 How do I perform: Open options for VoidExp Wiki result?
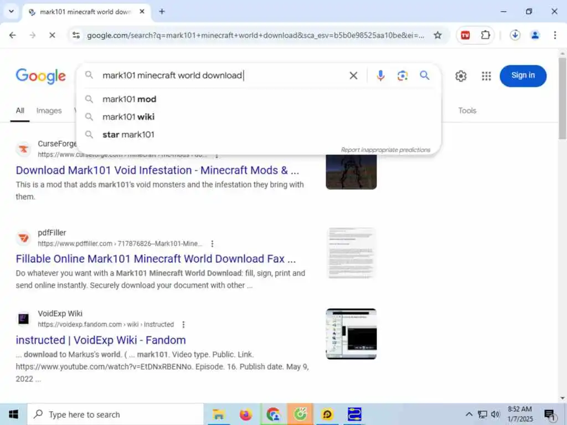(183, 324)
